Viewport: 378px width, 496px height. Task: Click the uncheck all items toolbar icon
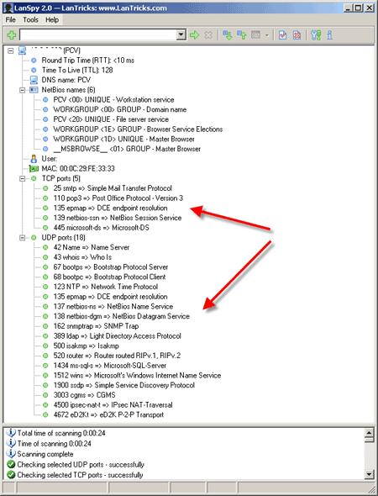pos(297,35)
